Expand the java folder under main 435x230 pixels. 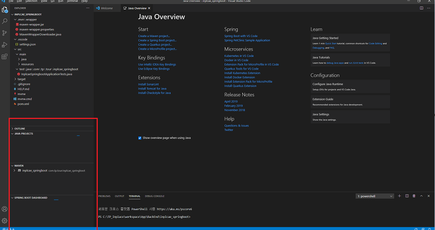pyautogui.click(x=19, y=59)
